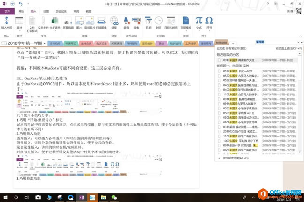Pin results with 固定搜索结果(Alt+O)

[x=236, y=158]
